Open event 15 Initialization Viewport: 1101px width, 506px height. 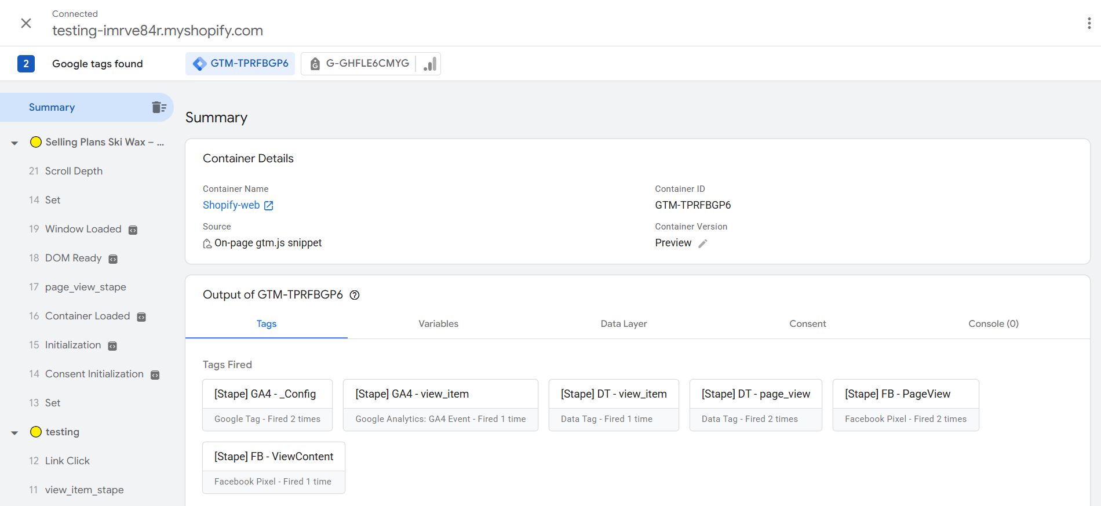[x=65, y=345]
